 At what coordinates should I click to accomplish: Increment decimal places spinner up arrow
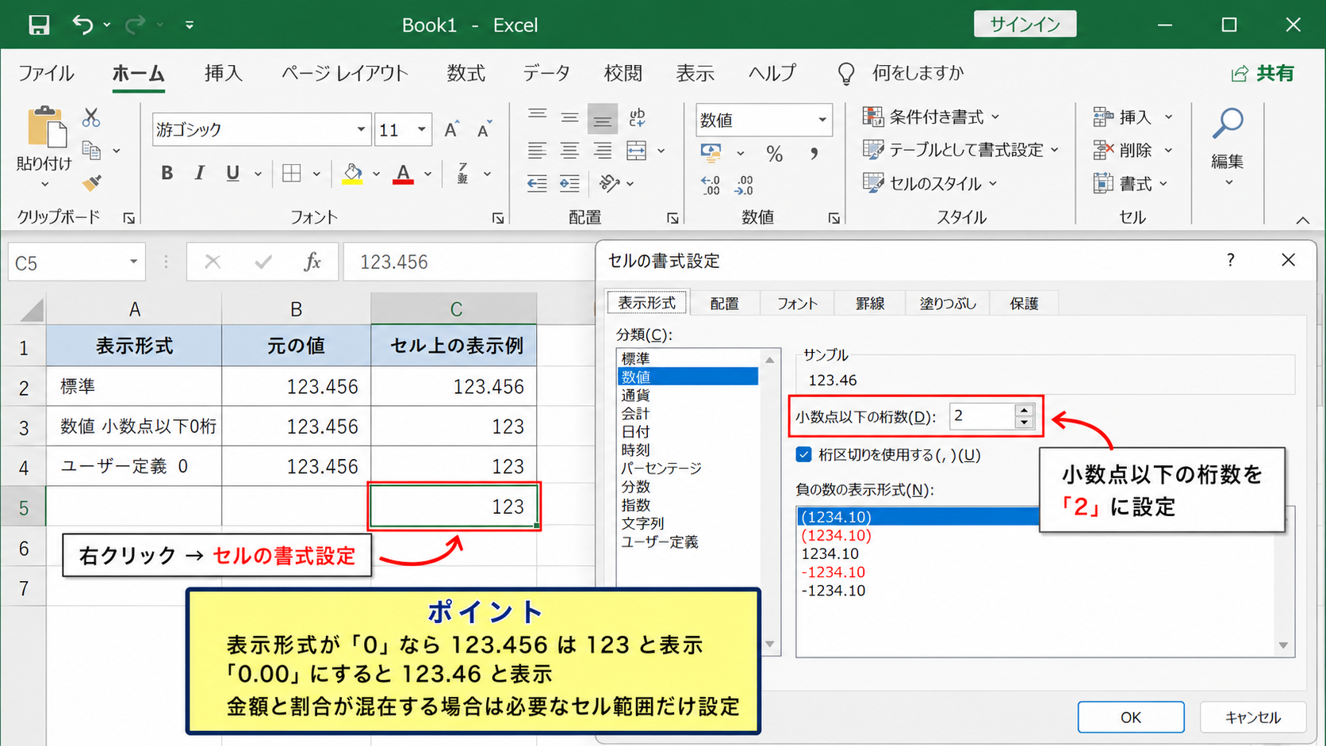[x=1025, y=410]
